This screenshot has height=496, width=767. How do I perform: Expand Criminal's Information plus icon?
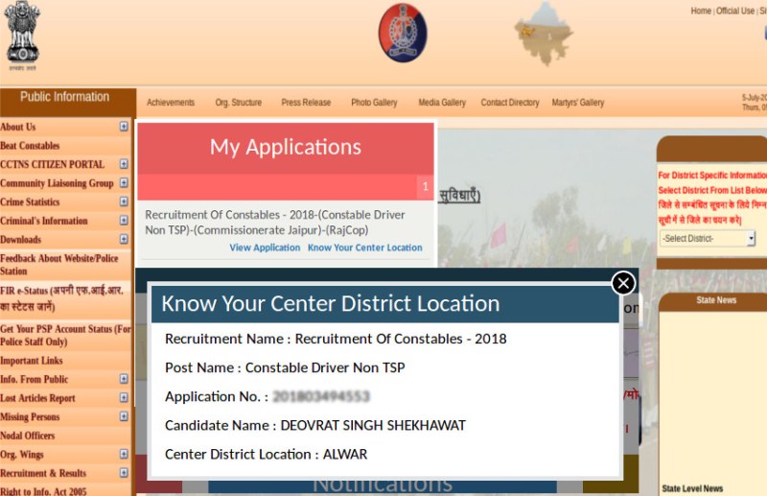[x=124, y=221]
